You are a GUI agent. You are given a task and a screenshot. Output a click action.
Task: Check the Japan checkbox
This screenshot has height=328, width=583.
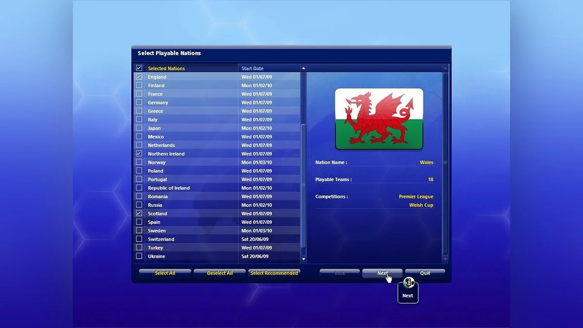pos(139,128)
